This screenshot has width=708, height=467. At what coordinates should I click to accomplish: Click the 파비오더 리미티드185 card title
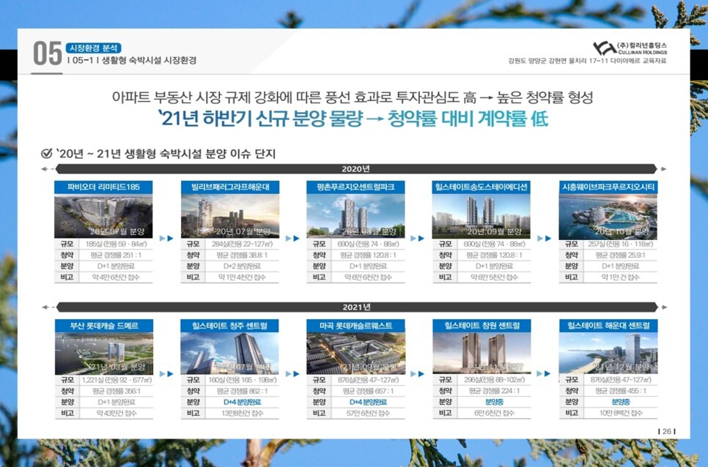tap(103, 187)
